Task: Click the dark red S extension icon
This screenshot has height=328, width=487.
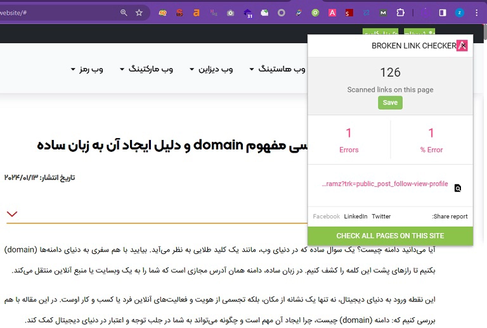Action: tap(349, 13)
